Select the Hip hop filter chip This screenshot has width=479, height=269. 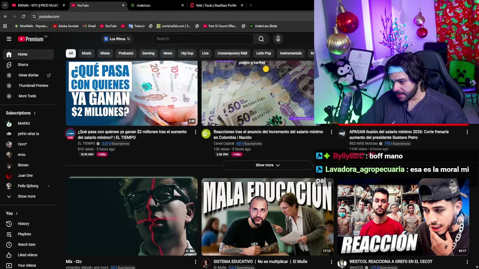click(187, 53)
